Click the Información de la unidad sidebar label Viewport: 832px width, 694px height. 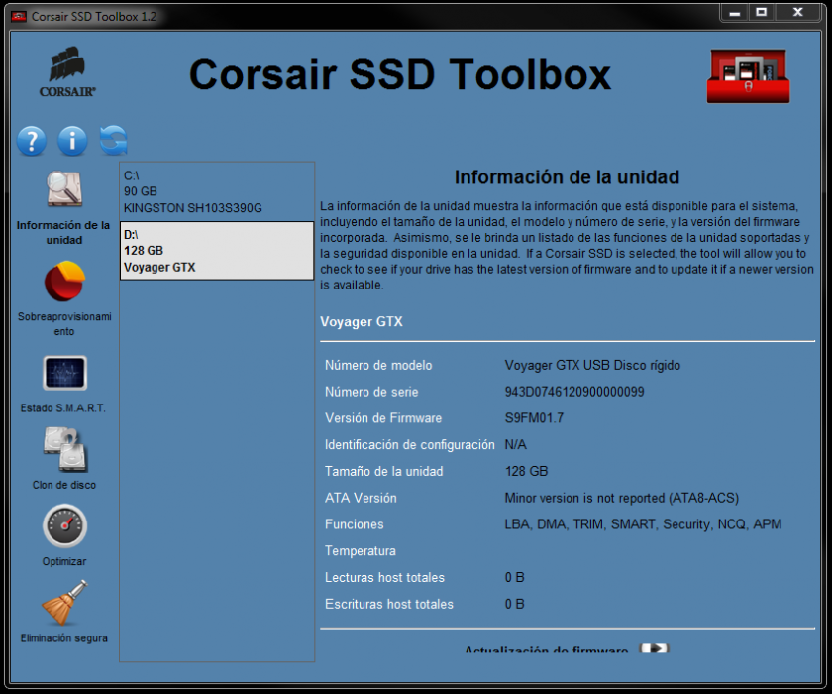tap(63, 232)
